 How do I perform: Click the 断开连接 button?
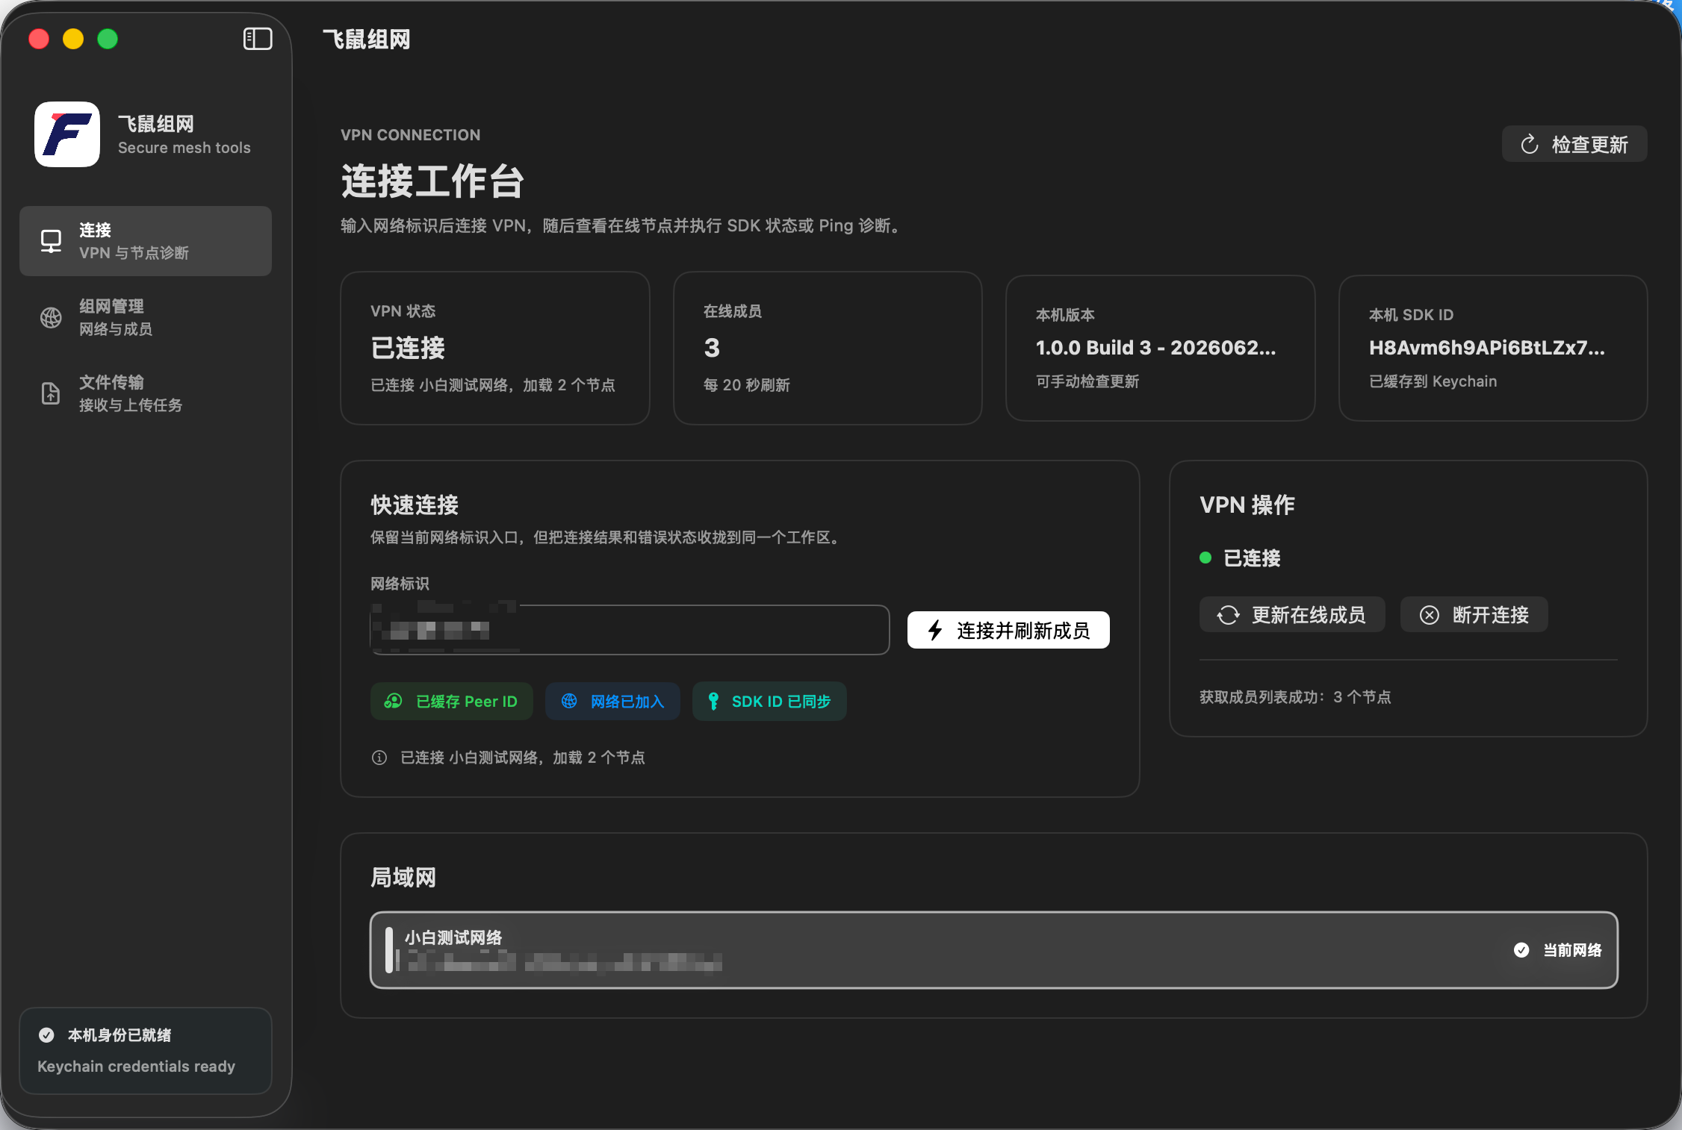click(x=1474, y=615)
